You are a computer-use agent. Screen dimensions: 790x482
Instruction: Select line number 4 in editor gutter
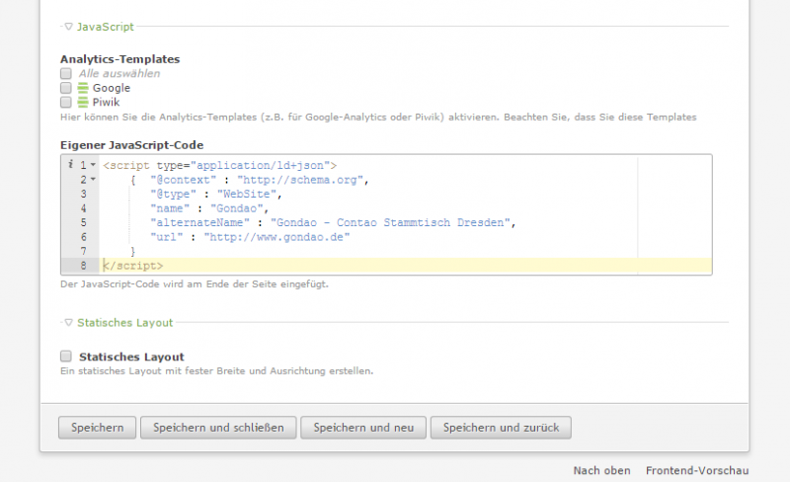tap(83, 208)
